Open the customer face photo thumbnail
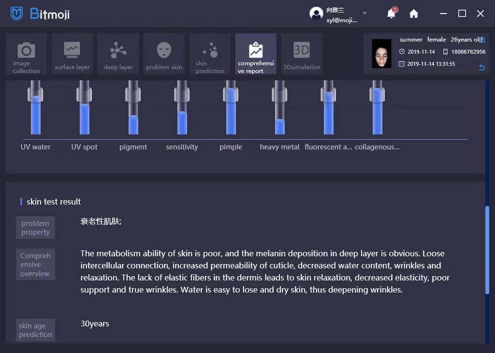495x353 pixels. pyautogui.click(x=381, y=54)
